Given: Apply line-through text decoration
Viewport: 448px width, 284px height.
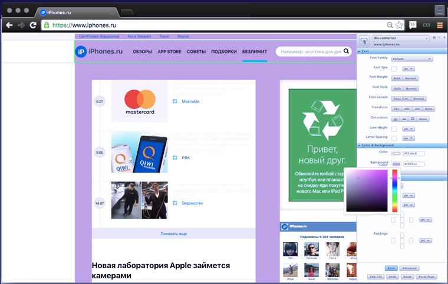Looking at the screenshot, I should tap(404, 119).
